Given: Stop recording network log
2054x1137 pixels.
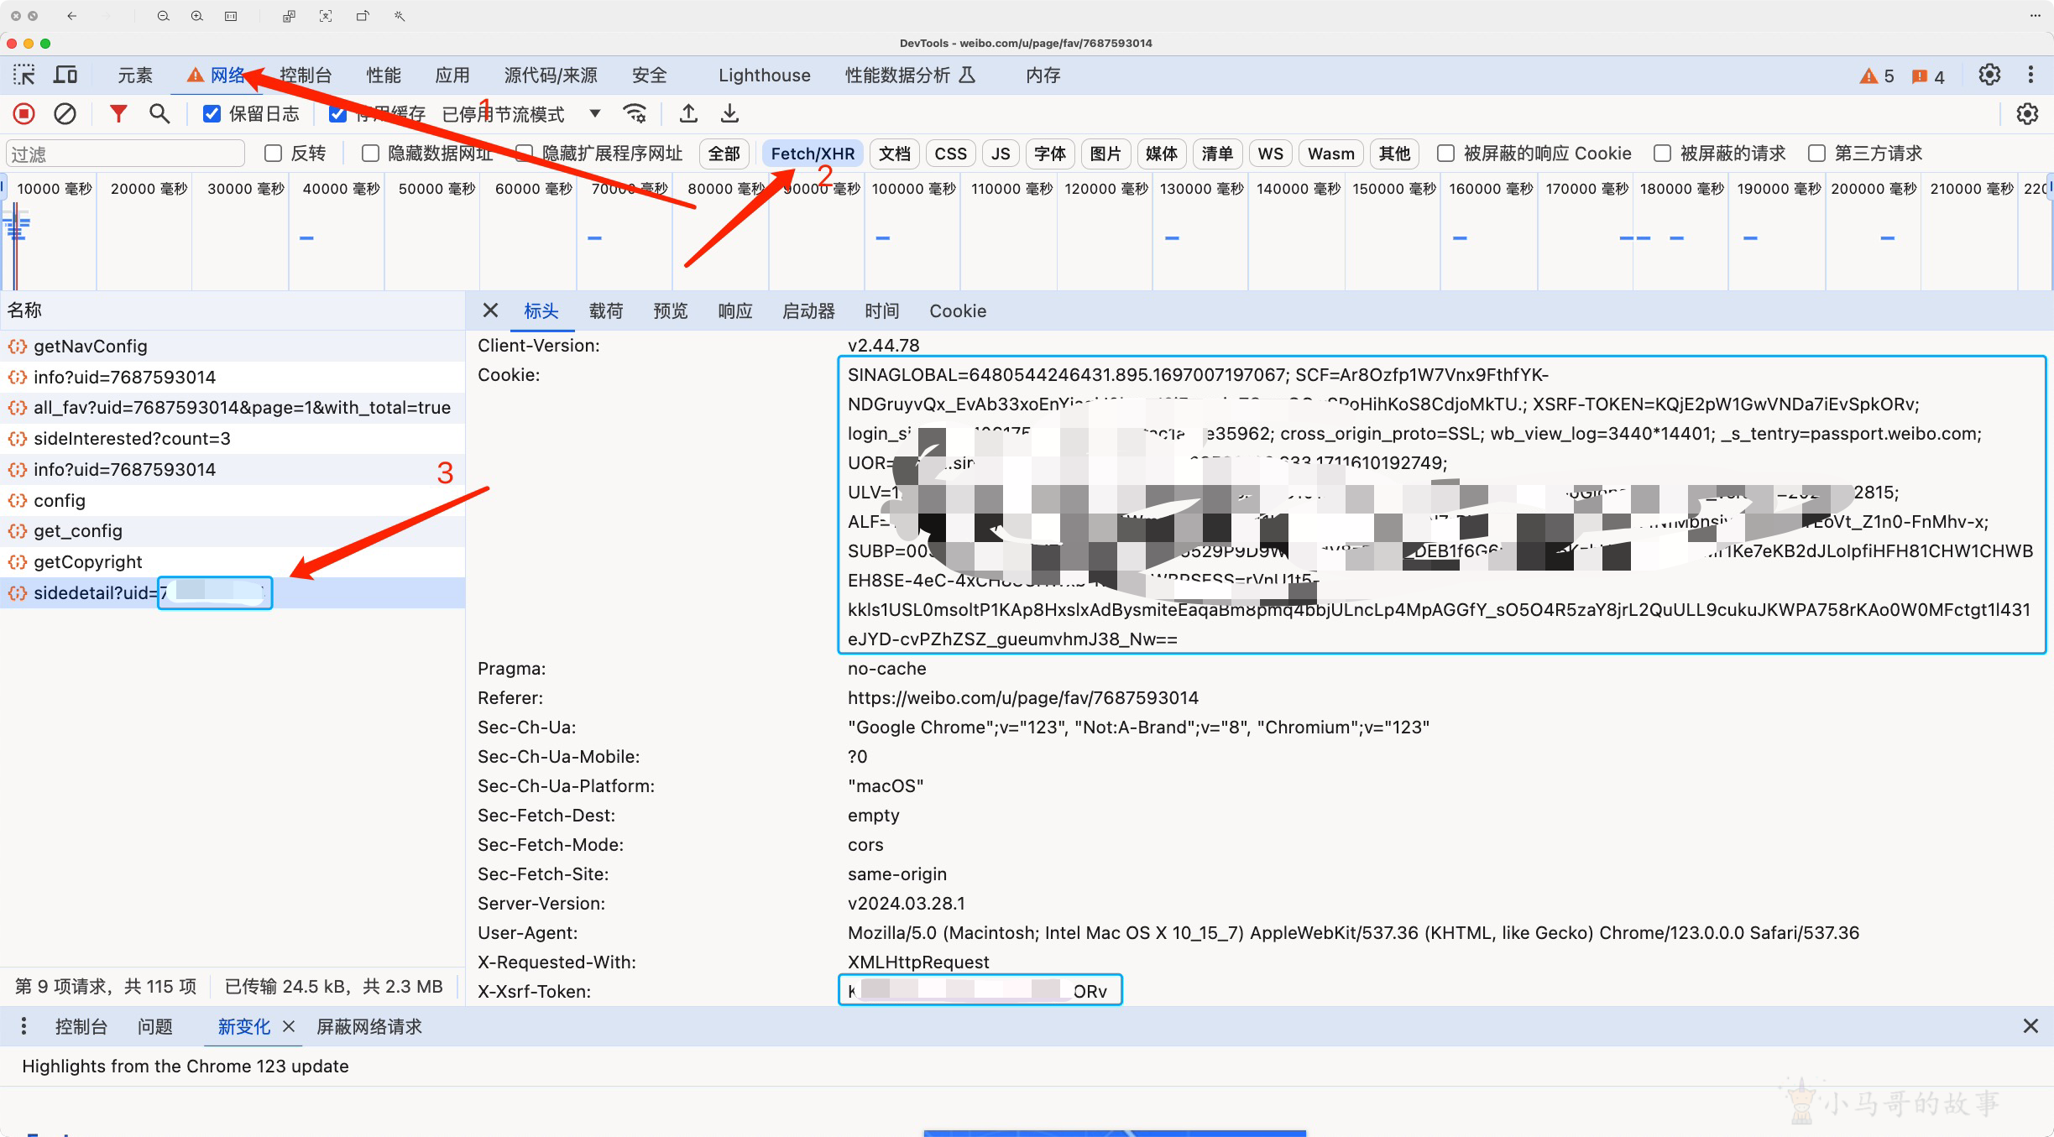Looking at the screenshot, I should click(24, 113).
